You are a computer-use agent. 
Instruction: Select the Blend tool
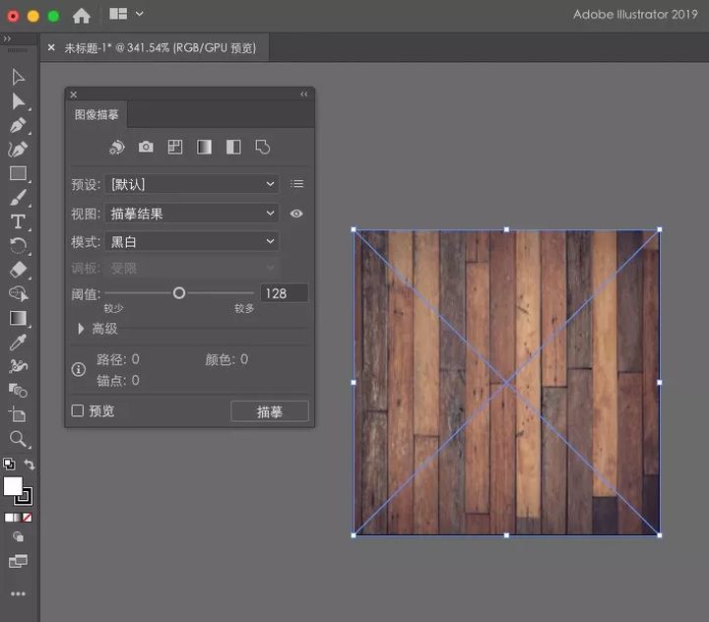tap(18, 390)
